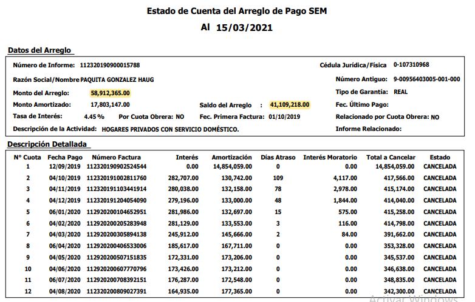Click the 'Interés Moratorio' column header
Screen dimensions: 475x302
(330, 157)
